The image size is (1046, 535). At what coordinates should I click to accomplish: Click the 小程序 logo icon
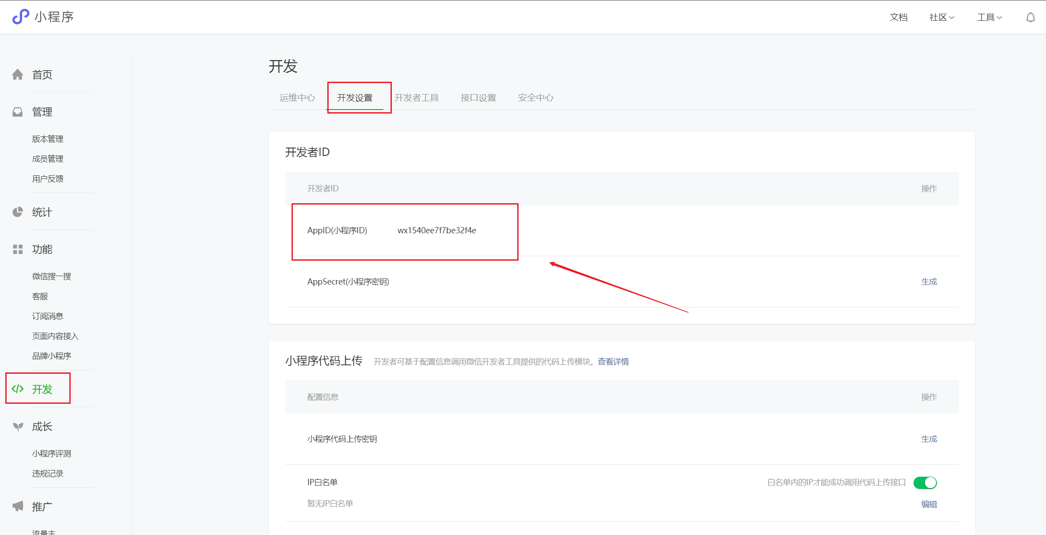(x=21, y=16)
